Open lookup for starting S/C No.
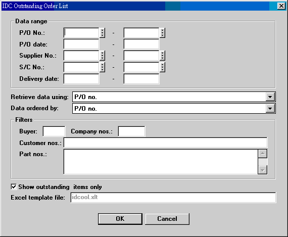This screenshot has width=288, height=237. (x=102, y=67)
